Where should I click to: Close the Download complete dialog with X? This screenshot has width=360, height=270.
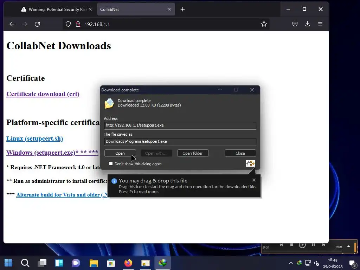pyautogui.click(x=252, y=90)
